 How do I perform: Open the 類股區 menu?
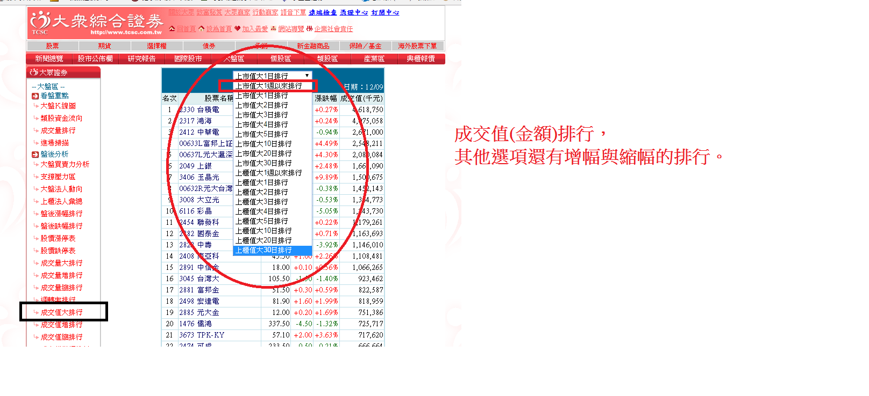point(327,59)
